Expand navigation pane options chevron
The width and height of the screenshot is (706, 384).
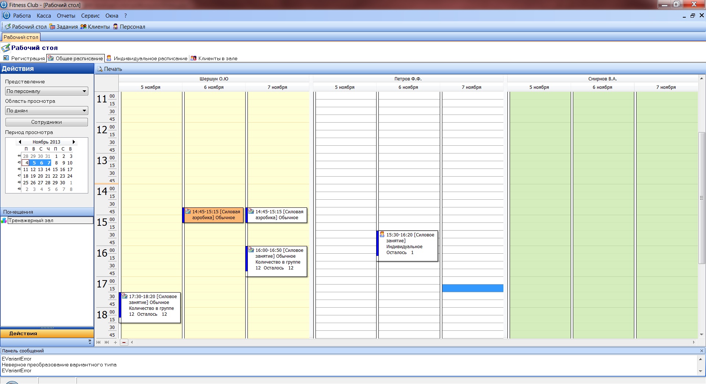90,342
